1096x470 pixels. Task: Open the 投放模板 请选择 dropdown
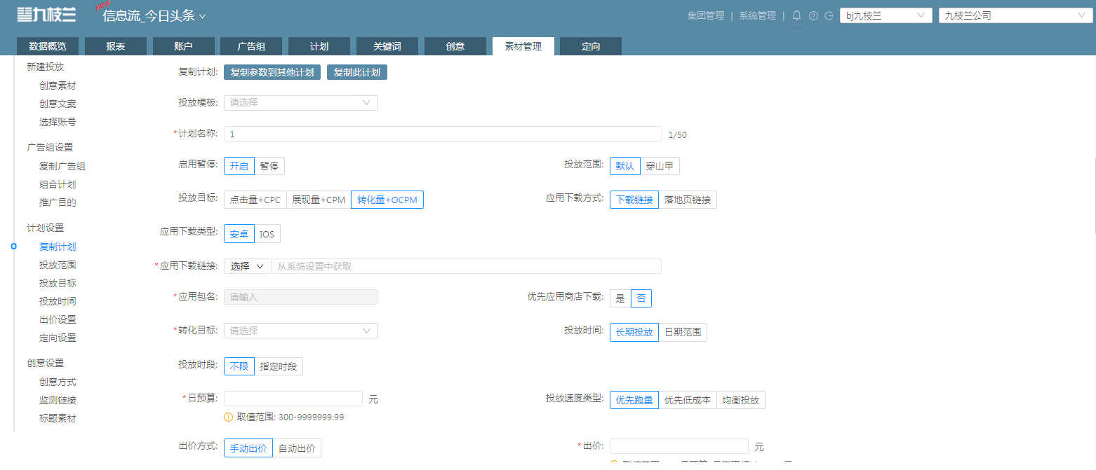tap(300, 103)
